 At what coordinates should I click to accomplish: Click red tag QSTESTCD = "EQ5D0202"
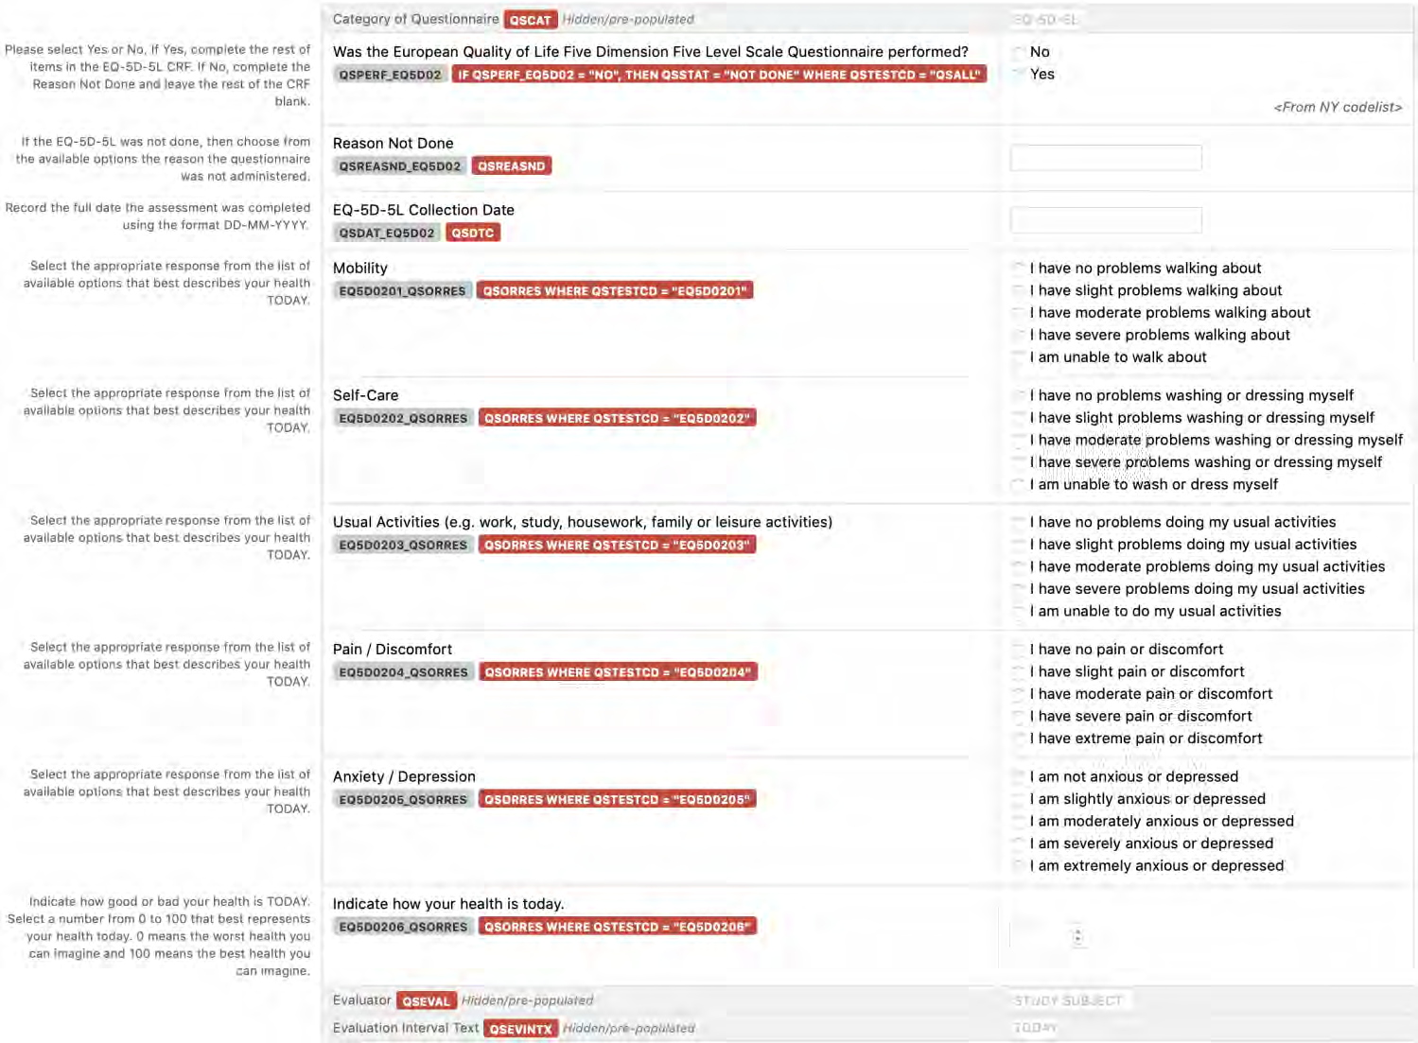click(617, 418)
